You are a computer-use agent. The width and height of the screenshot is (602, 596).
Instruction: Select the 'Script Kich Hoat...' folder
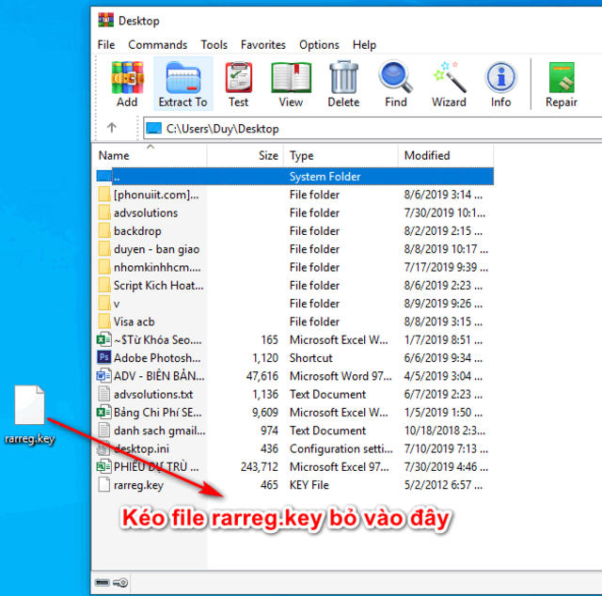click(x=159, y=286)
